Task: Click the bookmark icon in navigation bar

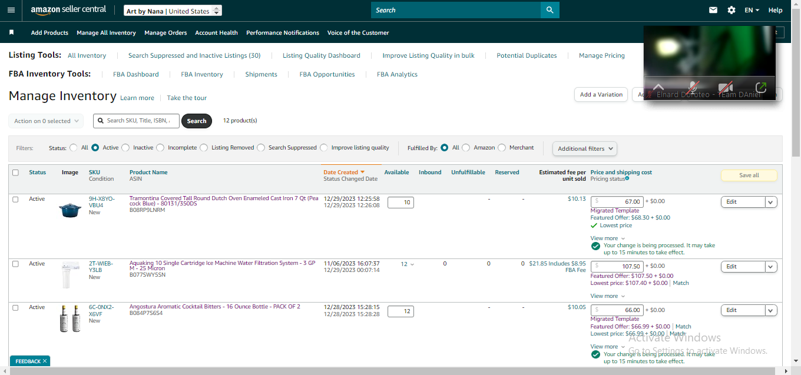Action: (11, 32)
